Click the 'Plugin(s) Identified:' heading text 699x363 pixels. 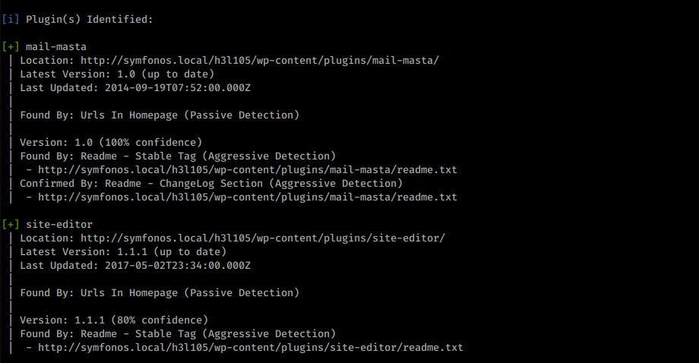point(89,19)
